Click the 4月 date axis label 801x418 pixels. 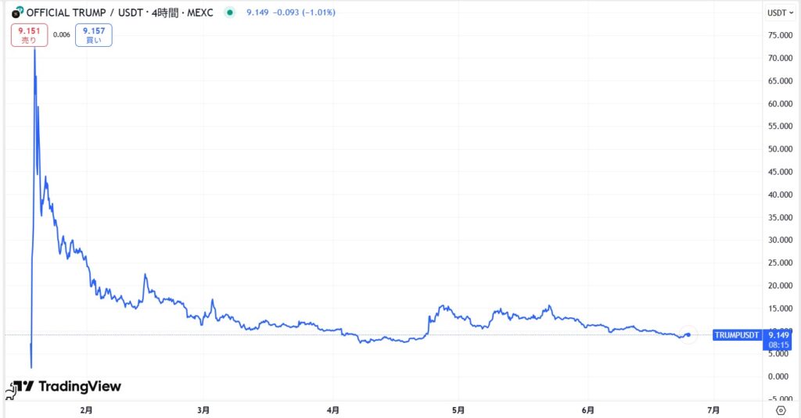333,410
